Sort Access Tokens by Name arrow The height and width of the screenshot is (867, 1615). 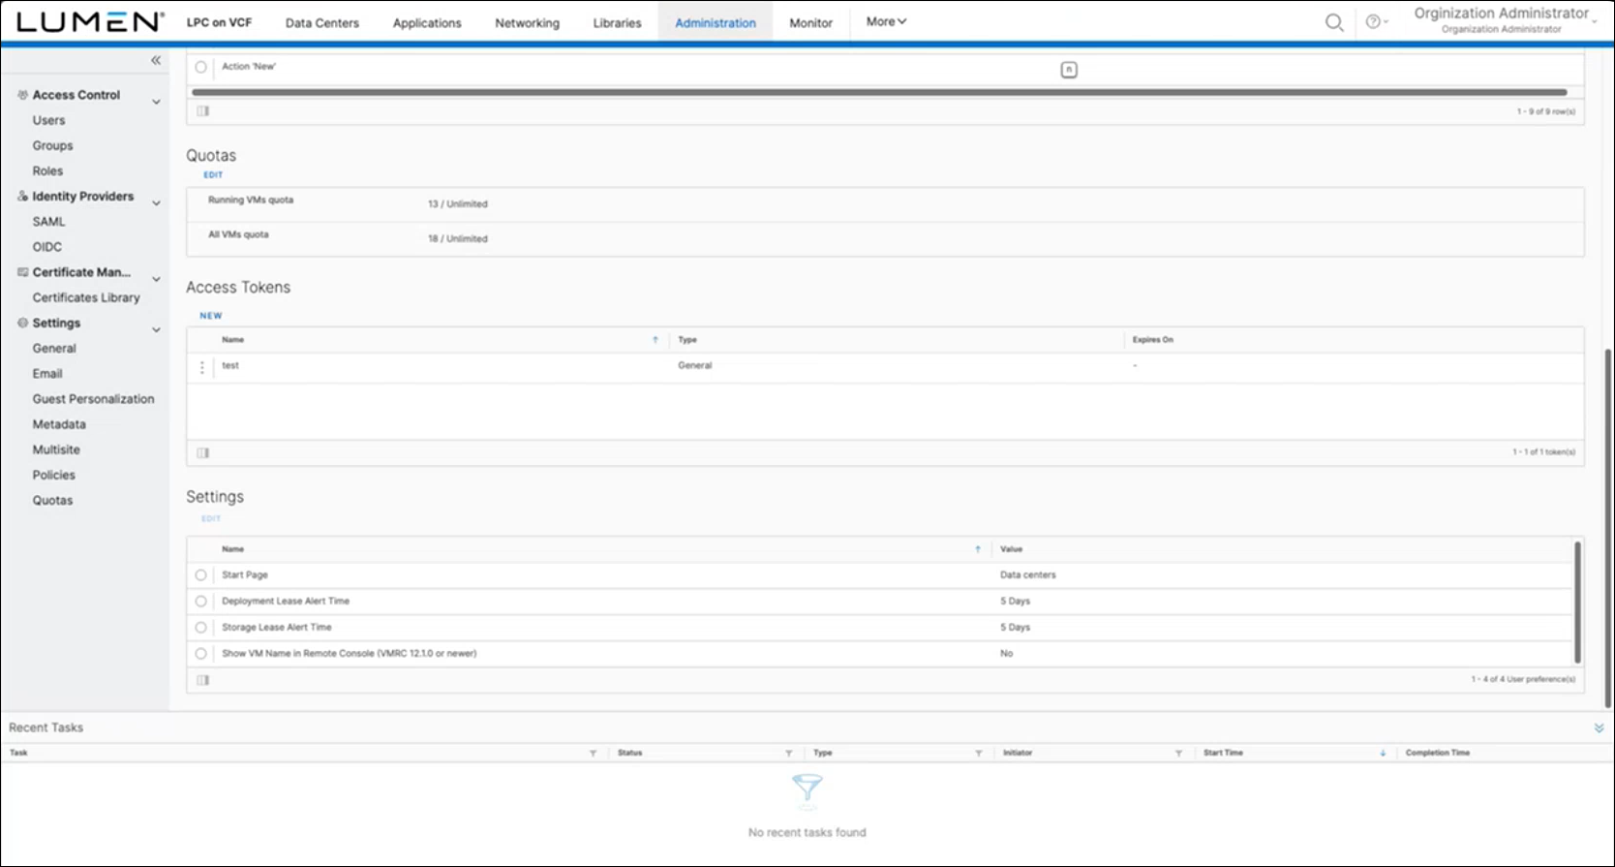click(655, 340)
